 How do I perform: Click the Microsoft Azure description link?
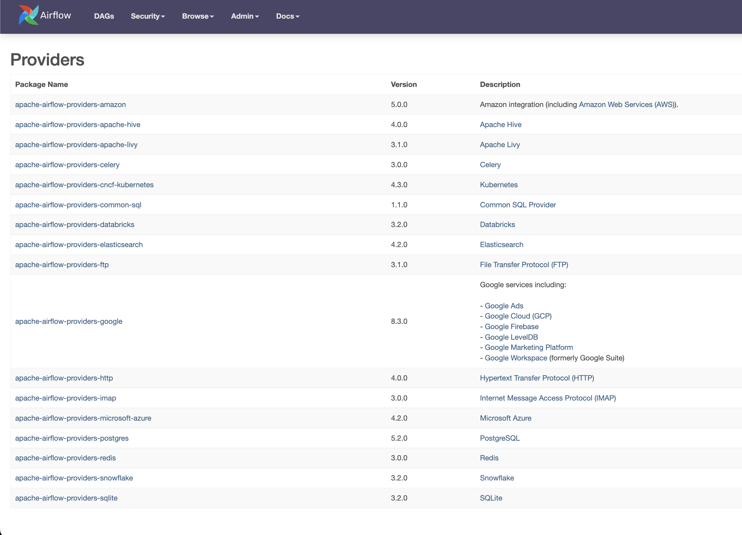click(x=505, y=418)
